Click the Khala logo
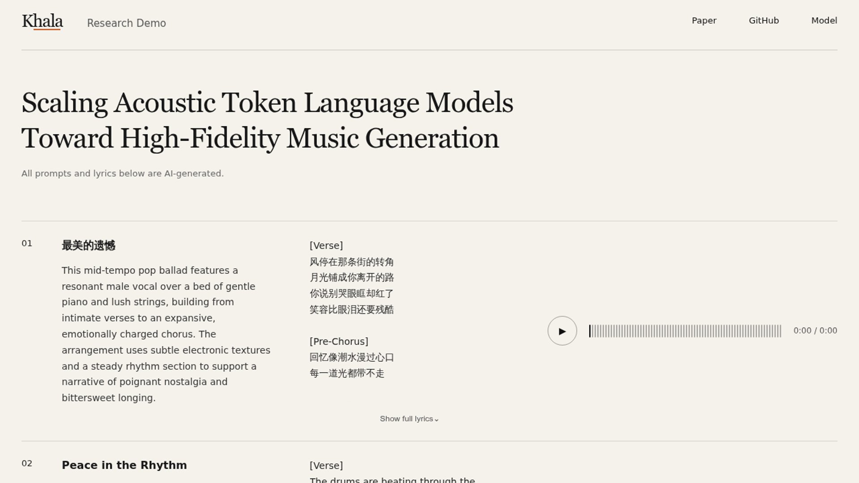 [x=42, y=21]
